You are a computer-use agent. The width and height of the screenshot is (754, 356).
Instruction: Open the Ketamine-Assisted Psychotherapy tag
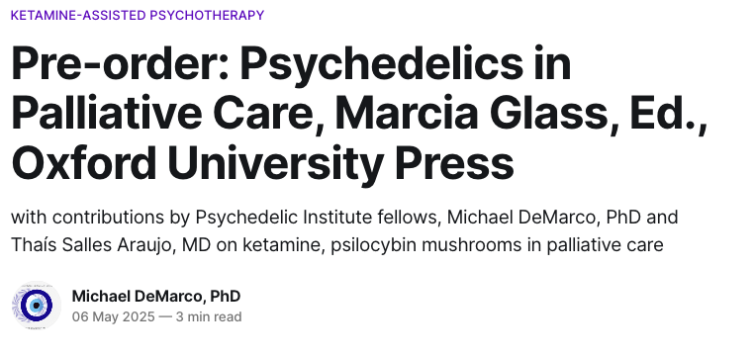point(138,15)
